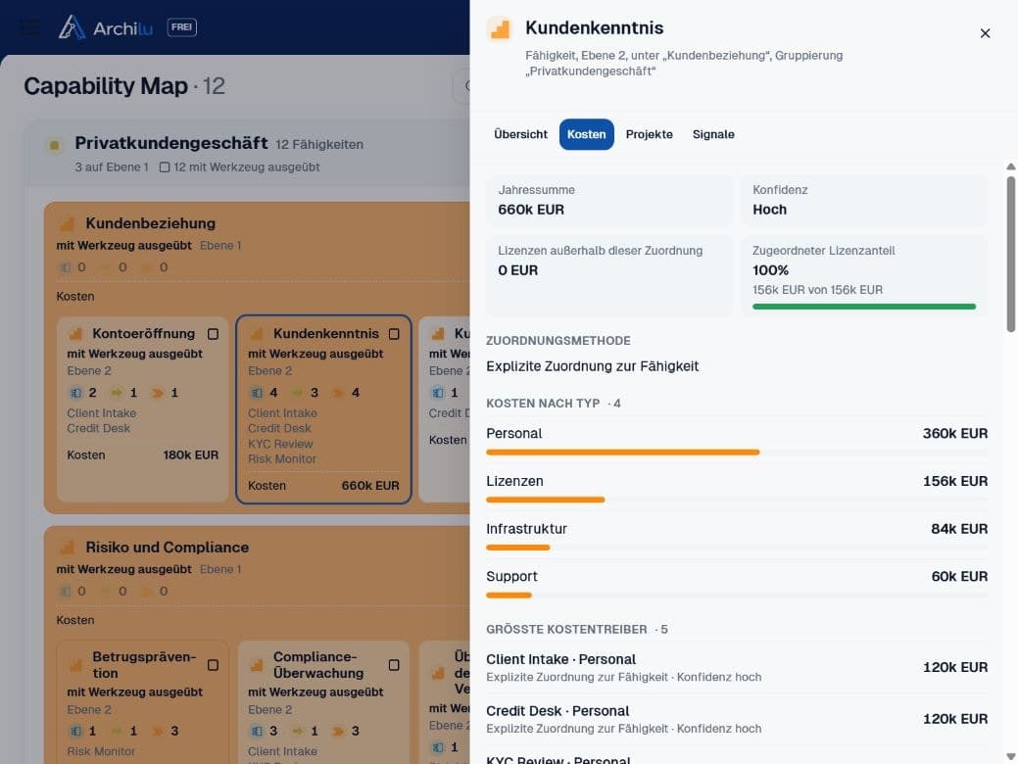Screen dimensions: 1018x764
Task: Open the 'Client Intake · Personal' cost driver row
Action: pos(737,667)
